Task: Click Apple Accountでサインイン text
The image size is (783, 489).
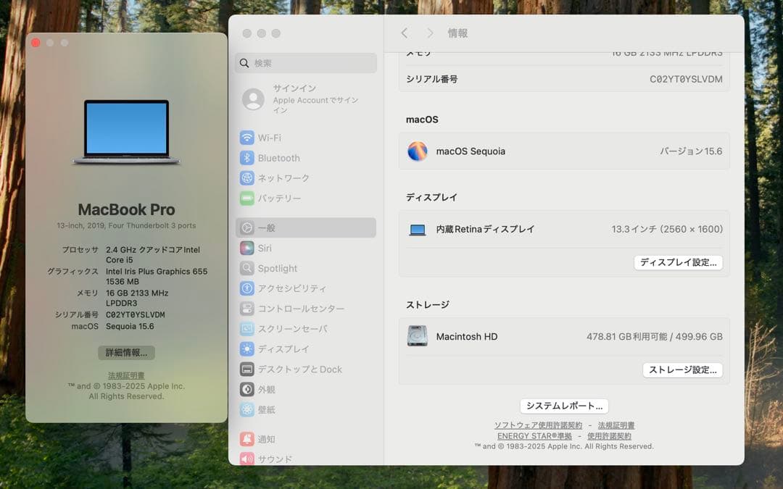Action: (x=315, y=105)
